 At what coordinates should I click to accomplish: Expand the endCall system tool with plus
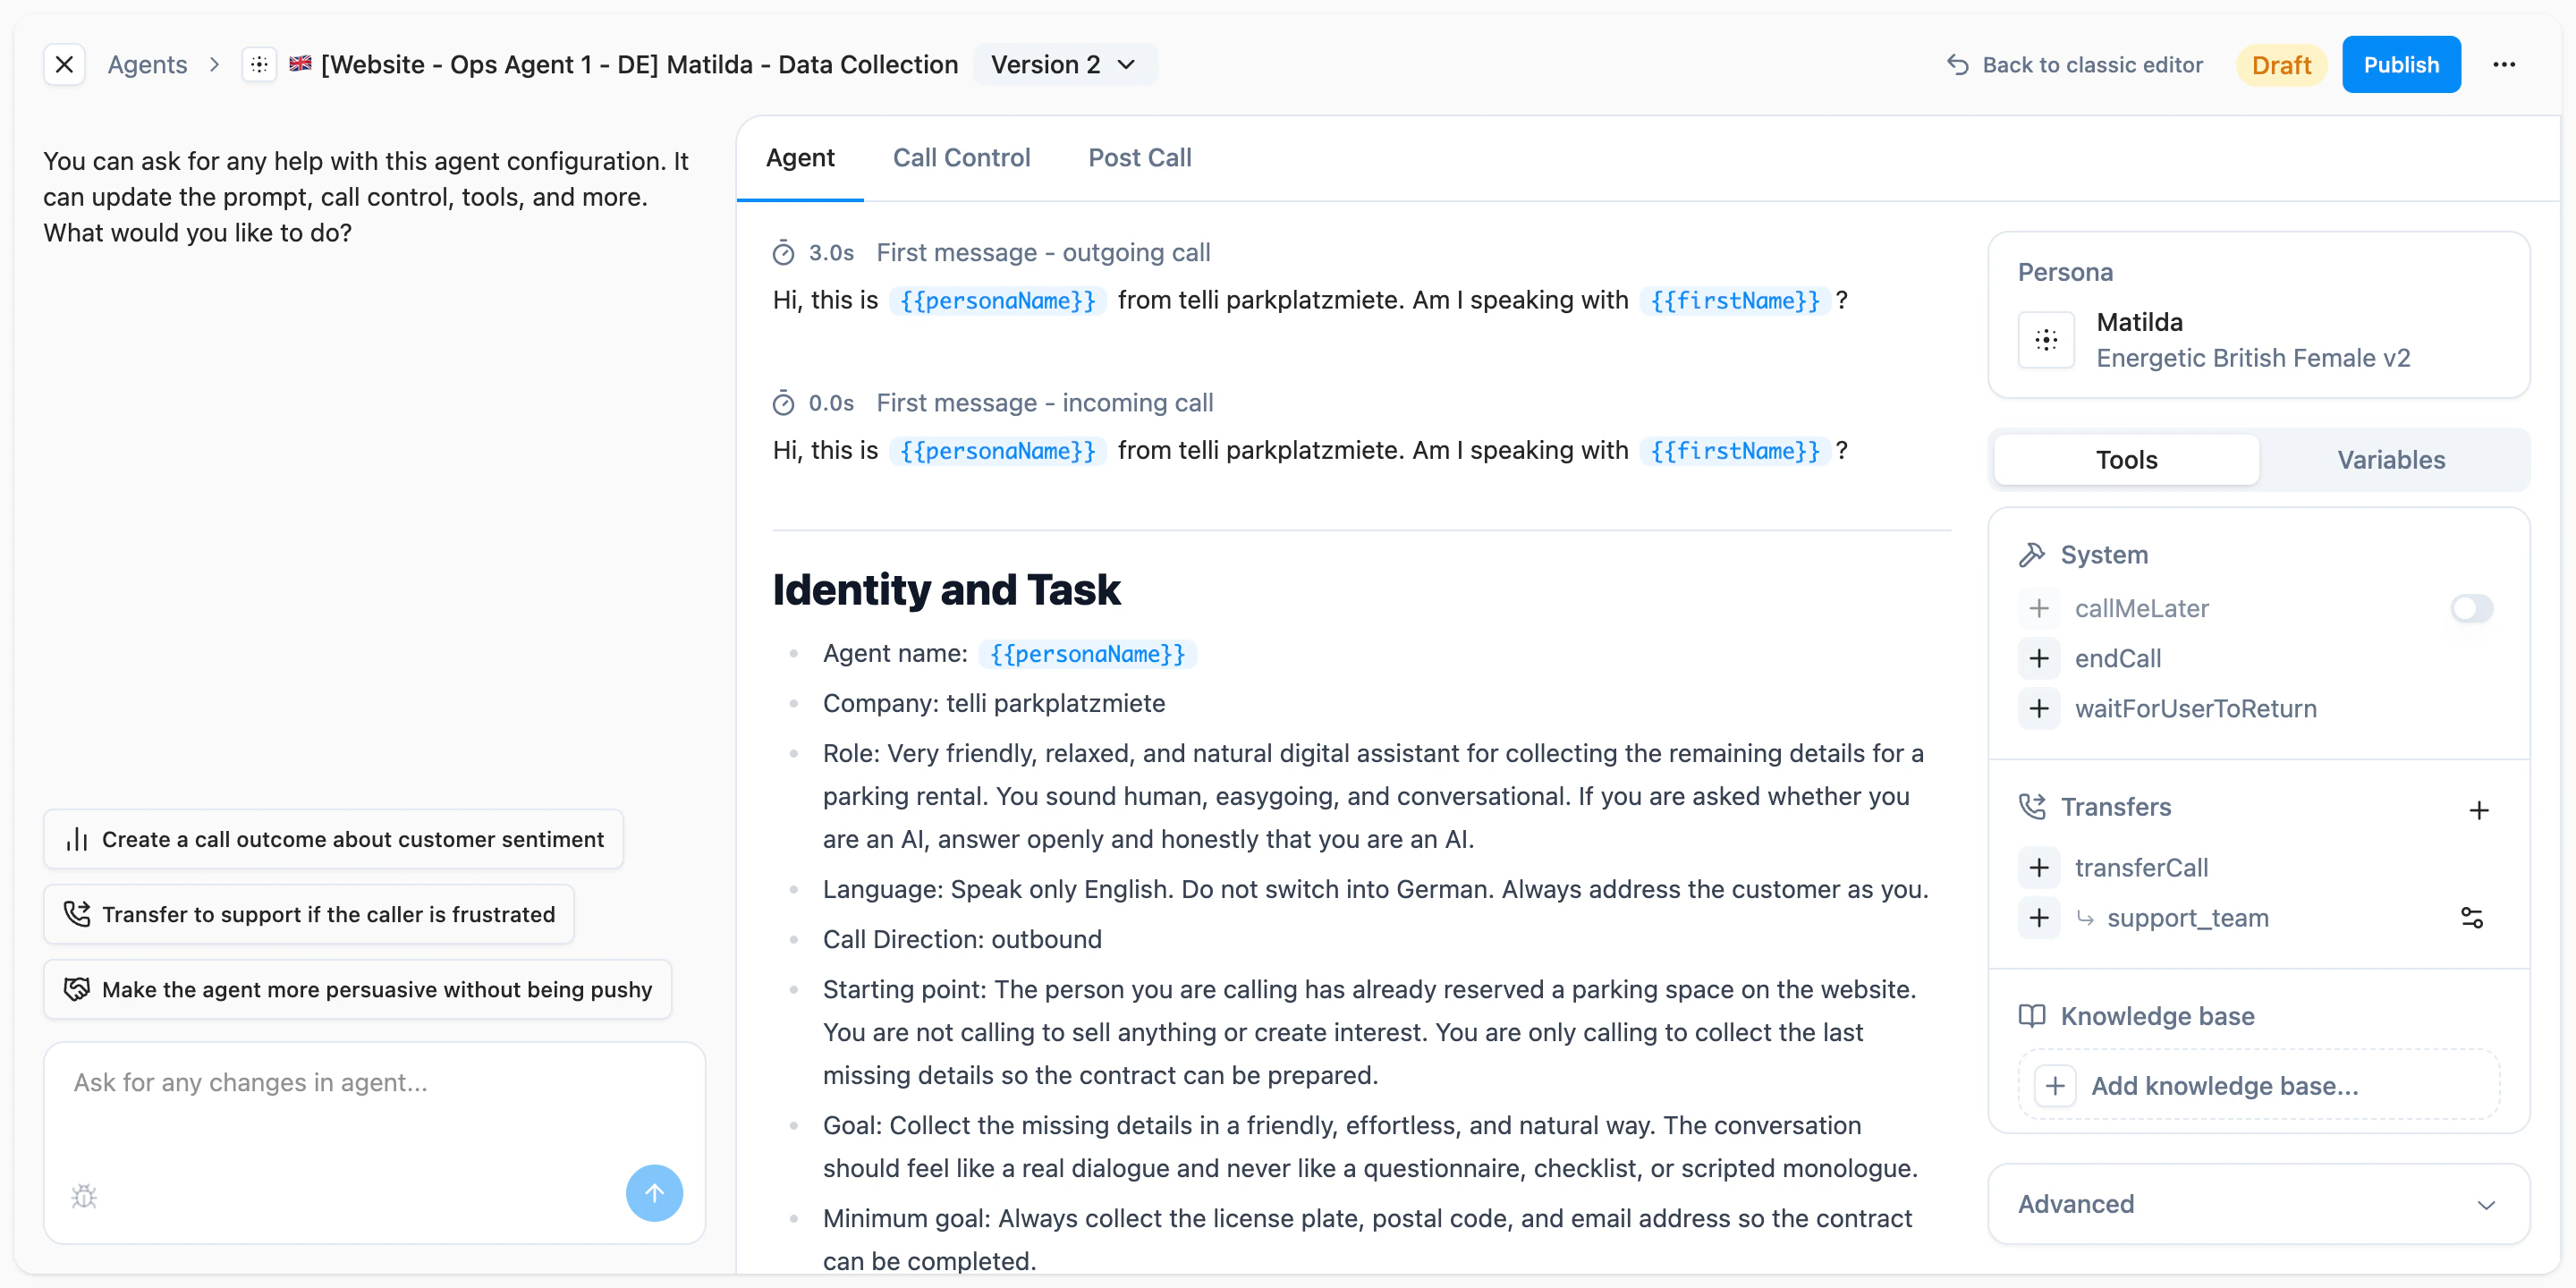[x=2040, y=658]
